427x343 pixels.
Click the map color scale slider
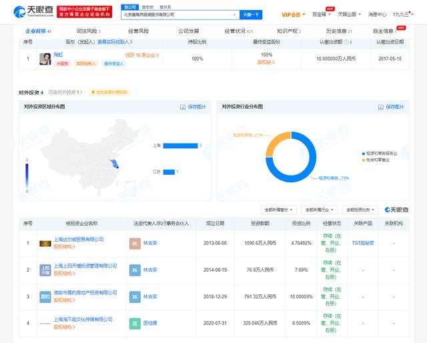27,176
